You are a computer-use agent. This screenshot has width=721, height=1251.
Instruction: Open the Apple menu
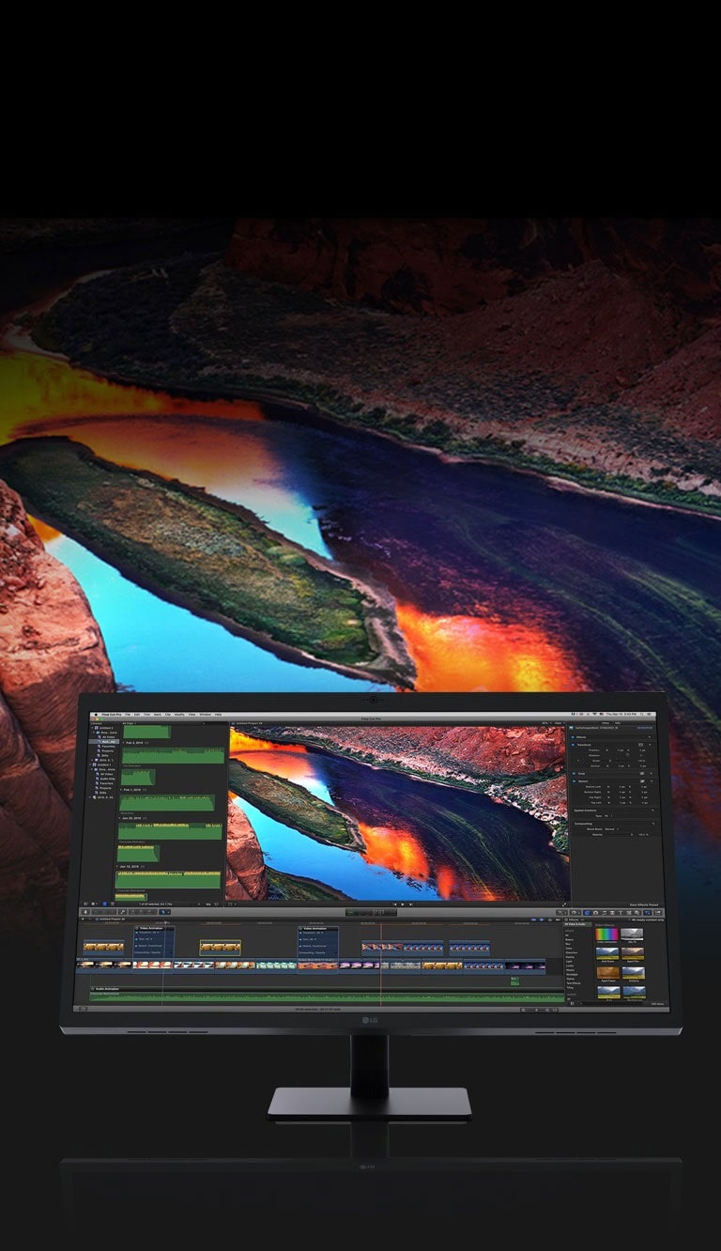96,715
